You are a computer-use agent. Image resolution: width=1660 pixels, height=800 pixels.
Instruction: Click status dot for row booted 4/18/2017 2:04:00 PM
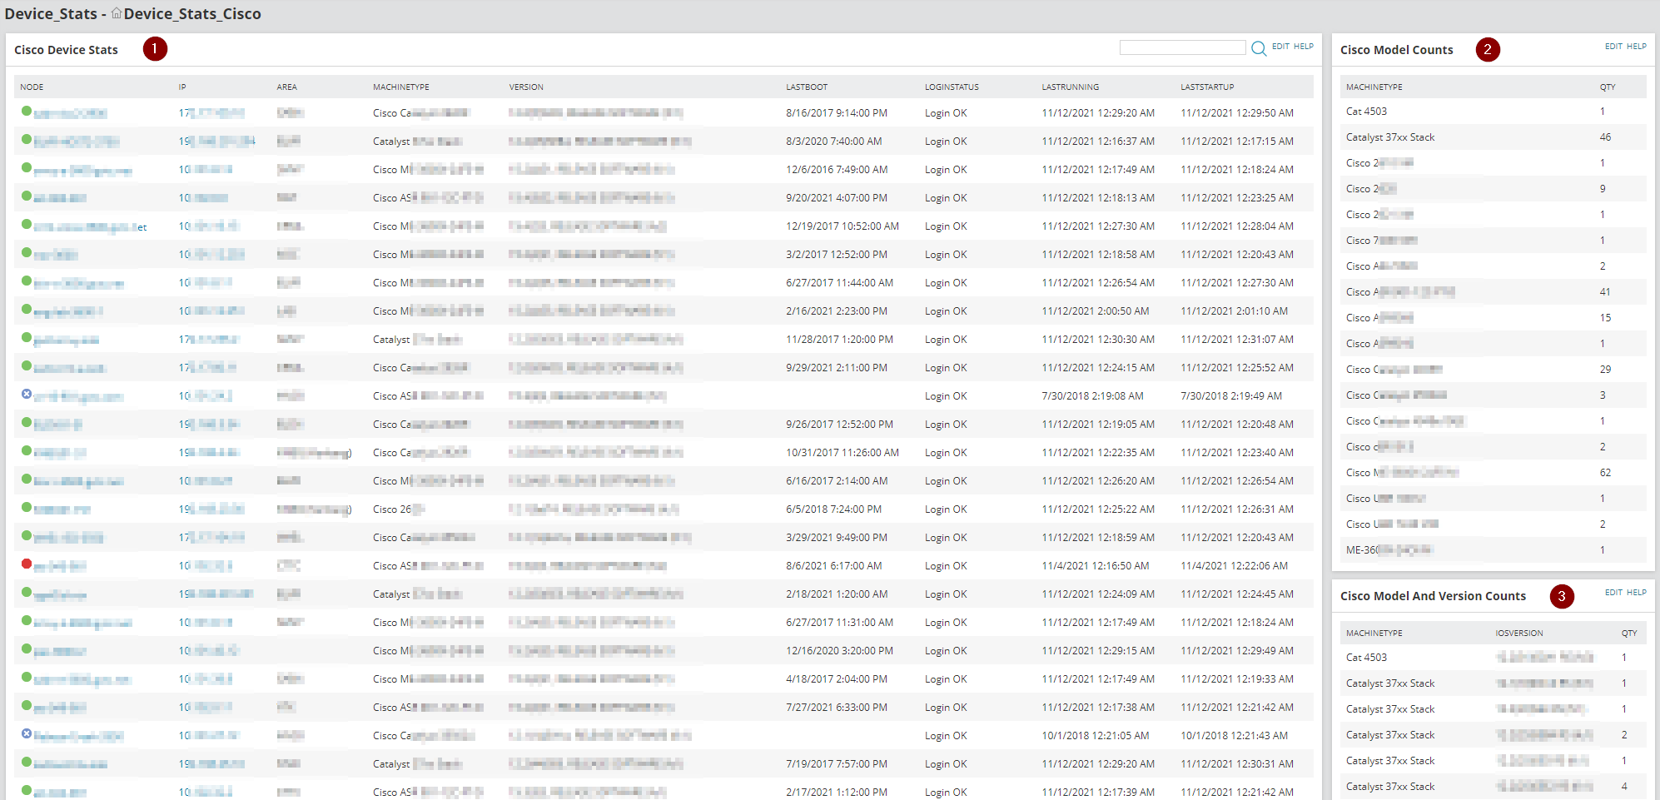[x=27, y=677]
